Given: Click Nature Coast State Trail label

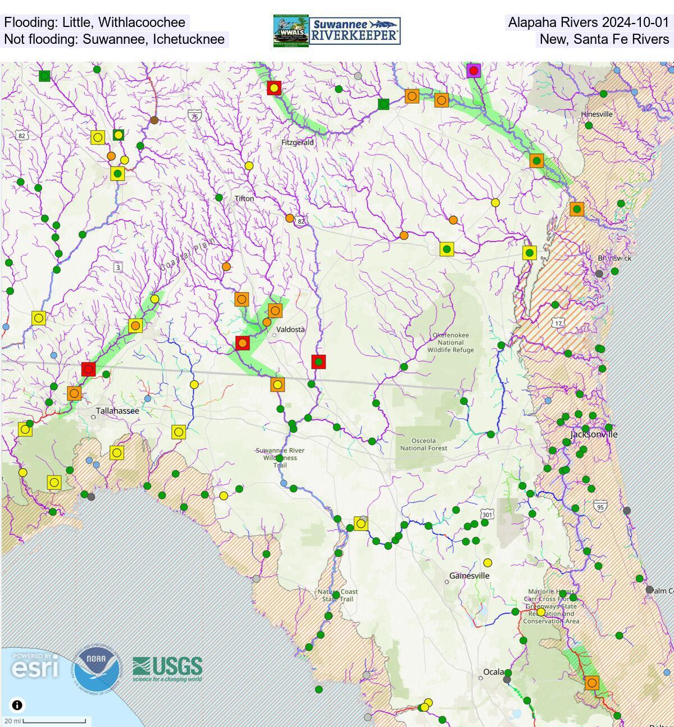Looking at the screenshot, I should 337,595.
